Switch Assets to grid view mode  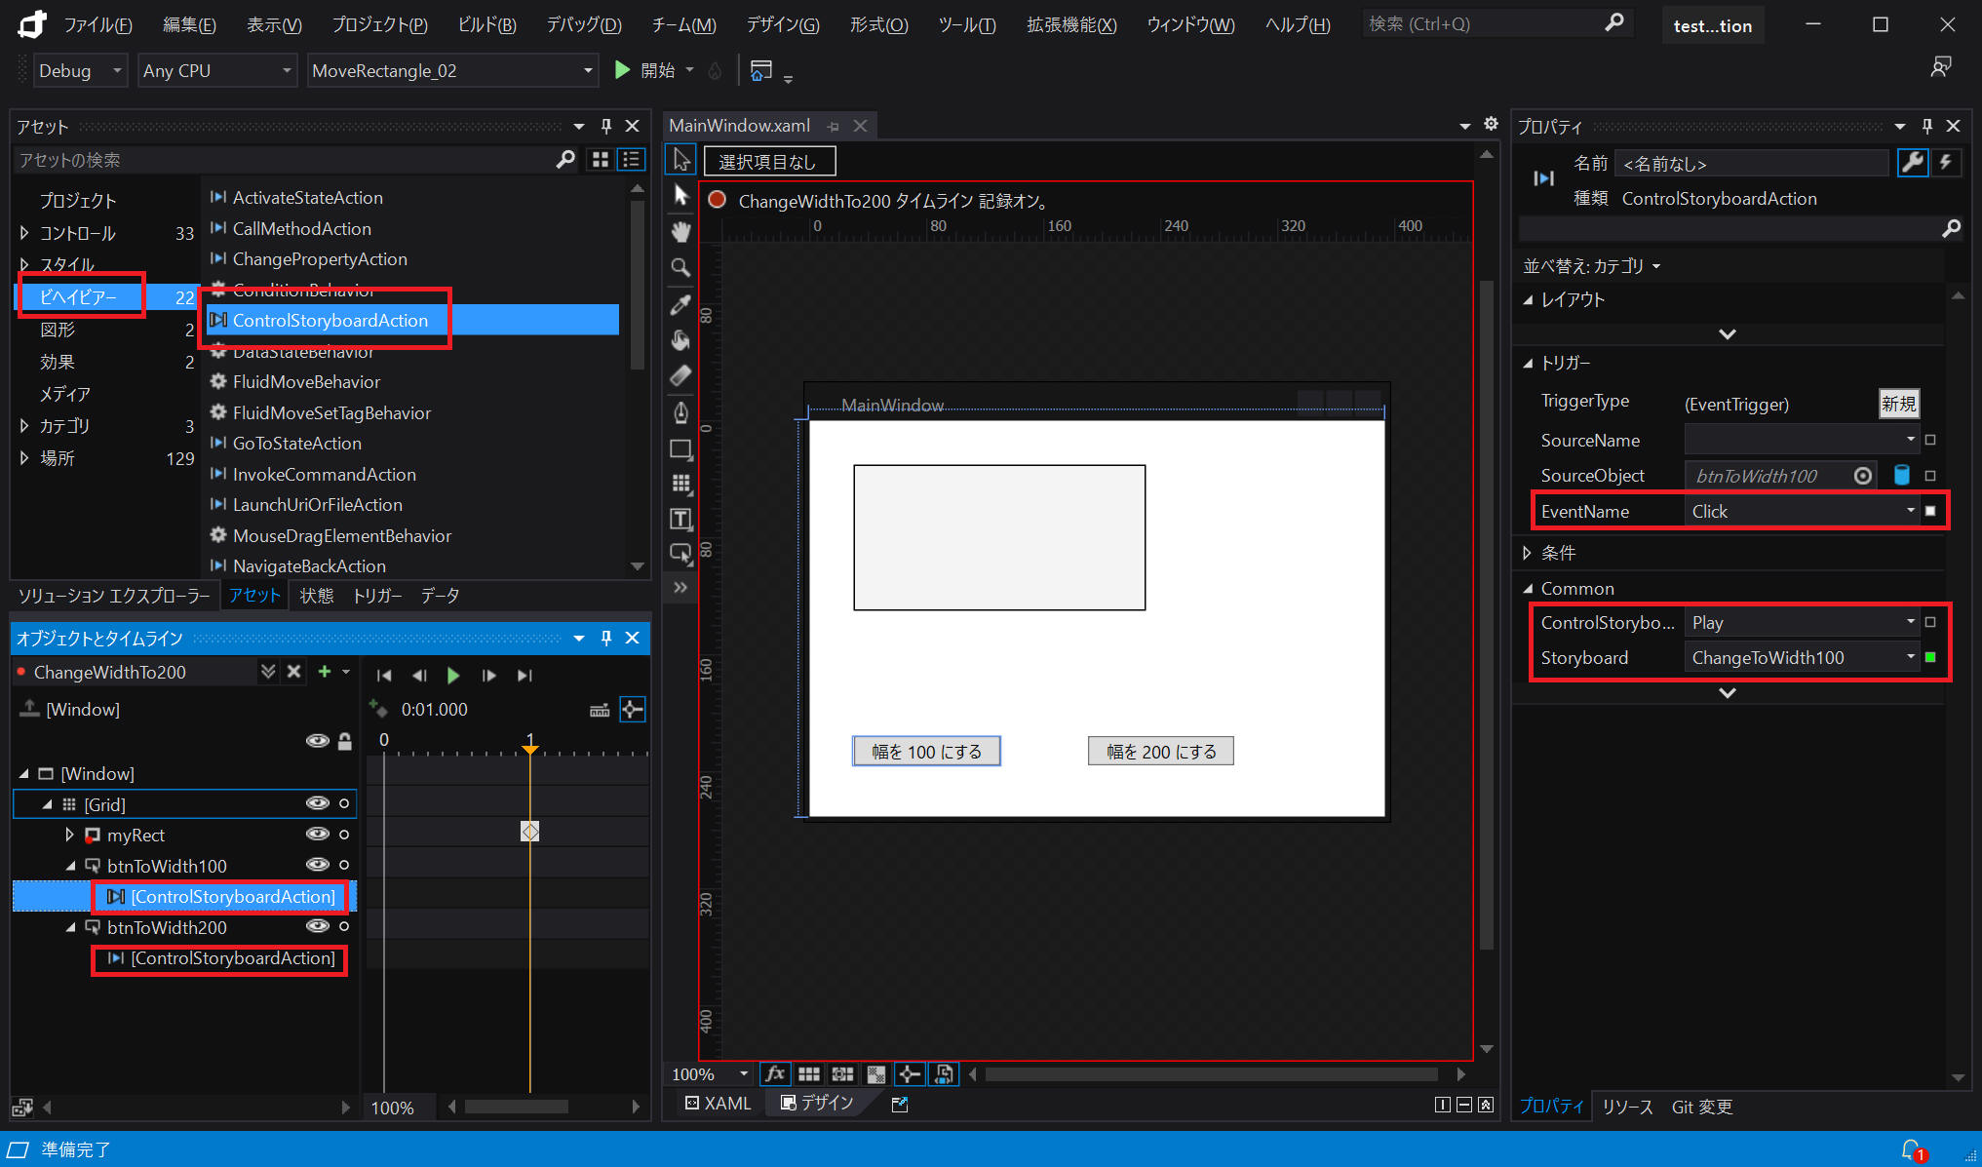coord(601,160)
